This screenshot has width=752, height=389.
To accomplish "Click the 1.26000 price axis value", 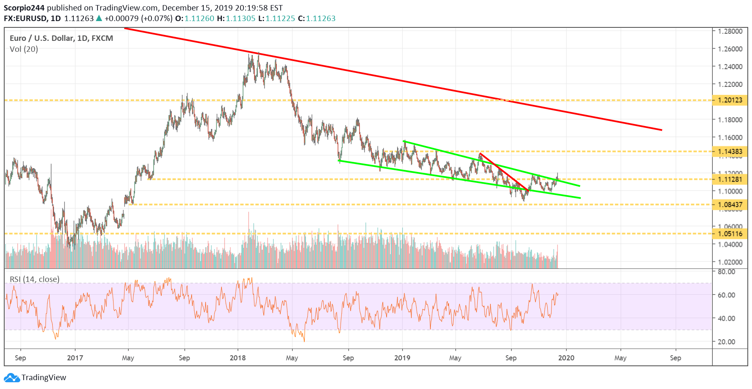I will [730, 49].
